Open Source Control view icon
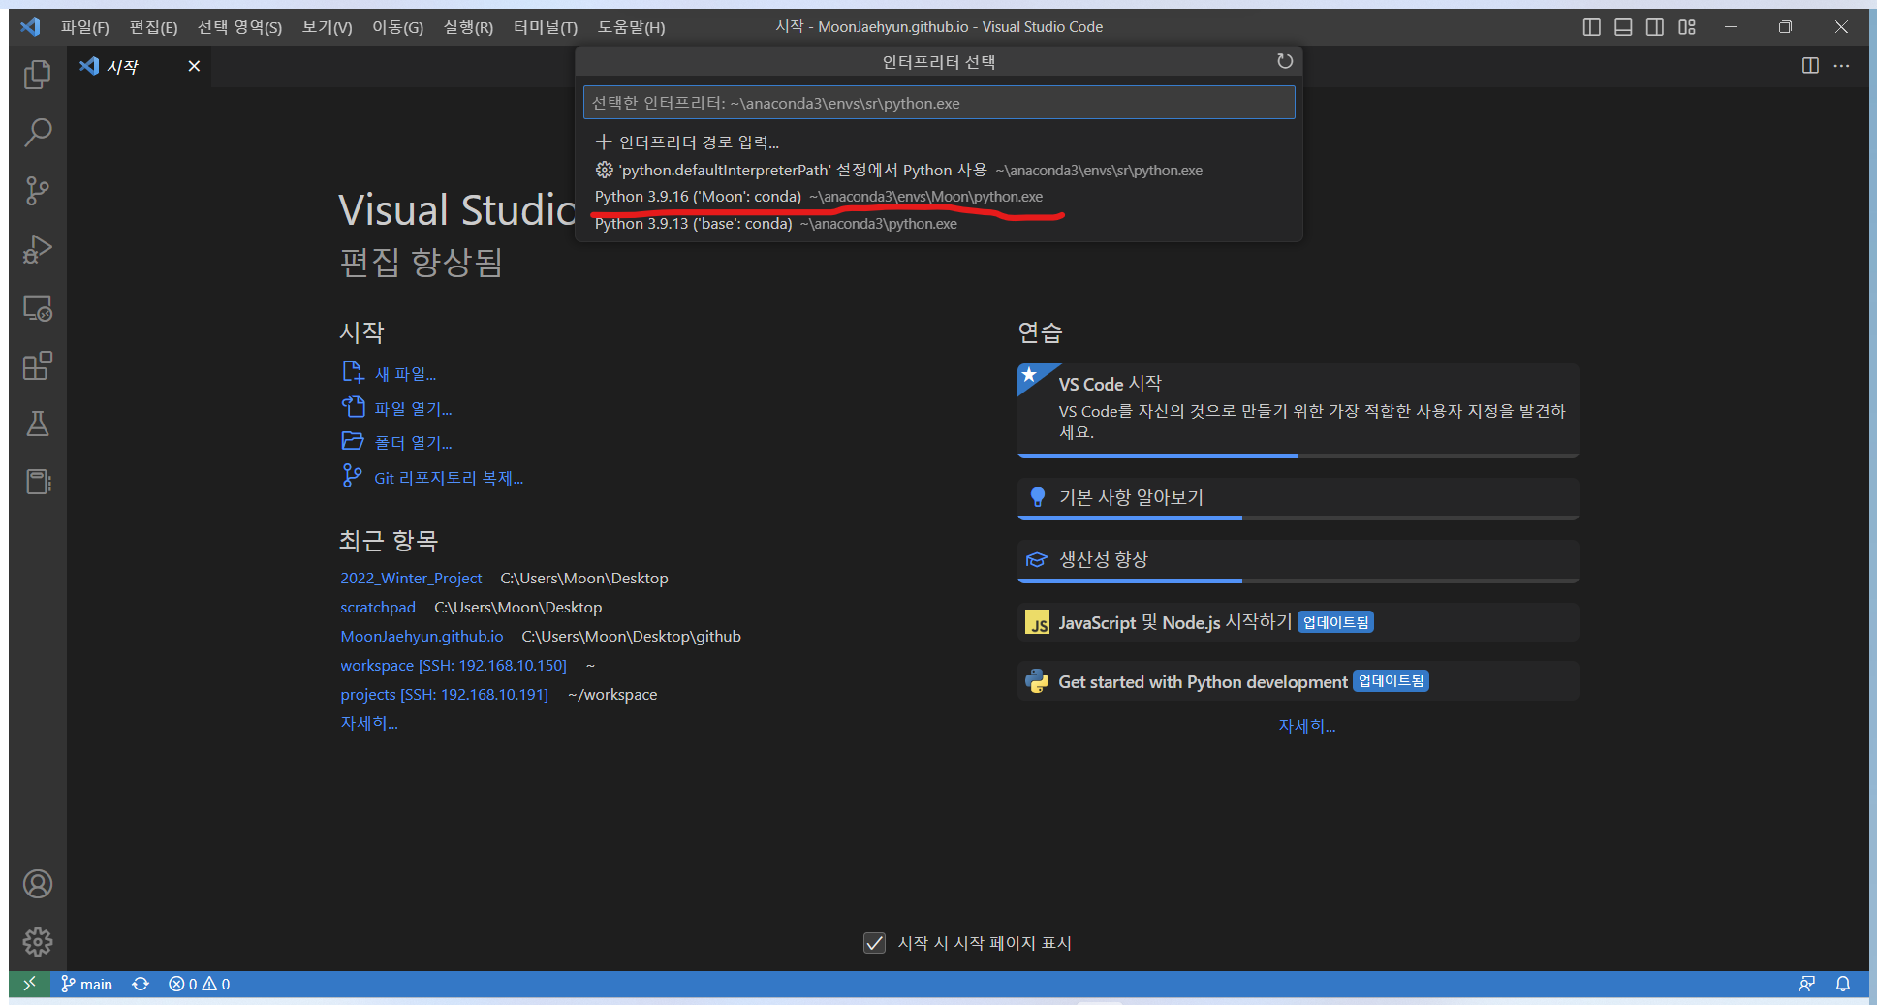This screenshot has width=1877, height=1005. point(37,191)
